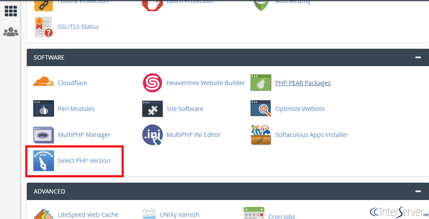
Task: Click the PHP PEAR Packages pear icon
Action: coord(261,83)
